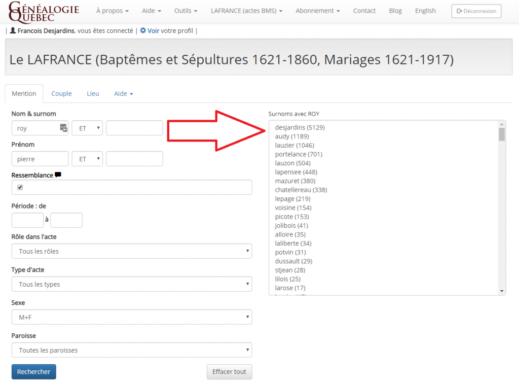Click the Rechercher button
The image size is (519, 382).
click(34, 372)
